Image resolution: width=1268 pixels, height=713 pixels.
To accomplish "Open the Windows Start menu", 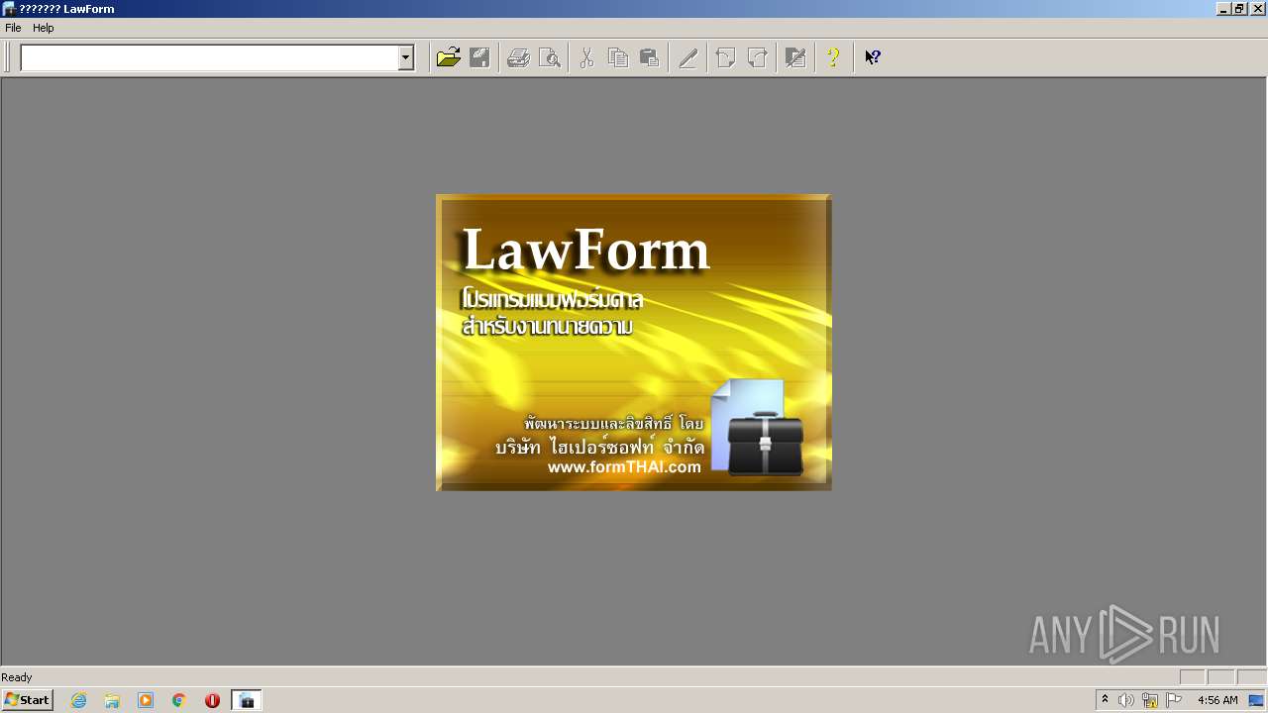I will pos(27,700).
